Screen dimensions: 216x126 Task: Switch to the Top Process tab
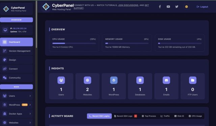149,116
